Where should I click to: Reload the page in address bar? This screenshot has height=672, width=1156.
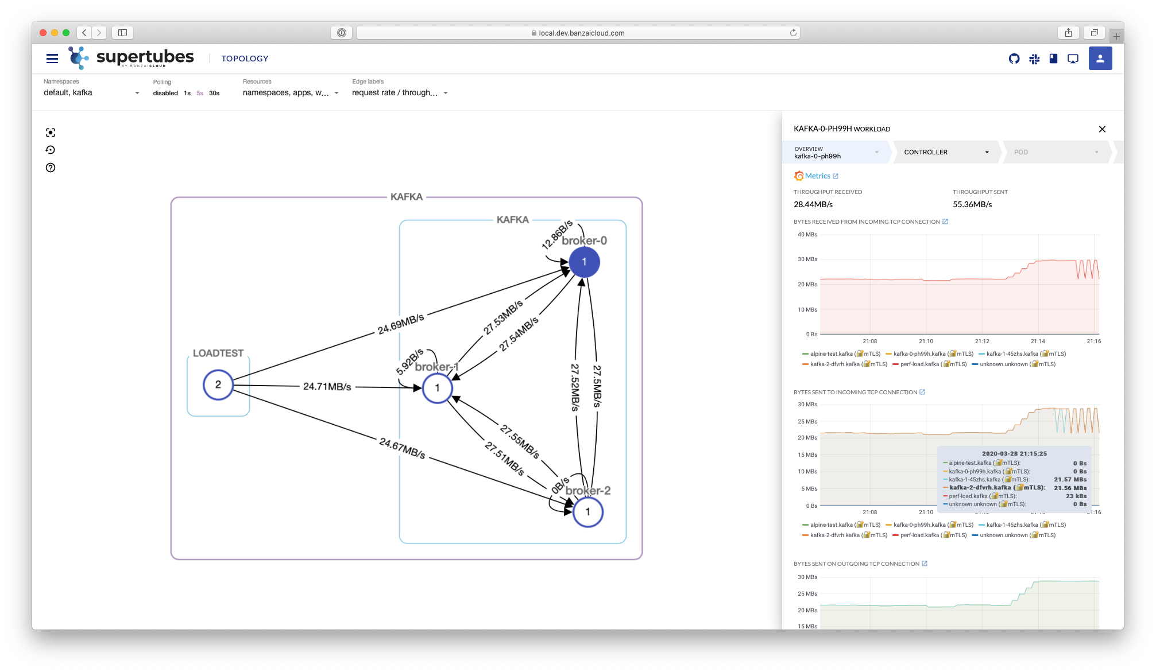pyautogui.click(x=793, y=33)
